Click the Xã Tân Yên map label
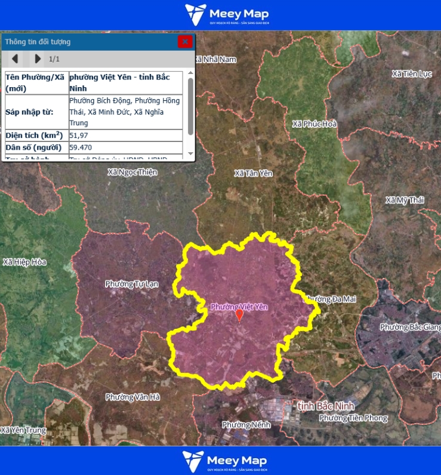 (x=253, y=173)
